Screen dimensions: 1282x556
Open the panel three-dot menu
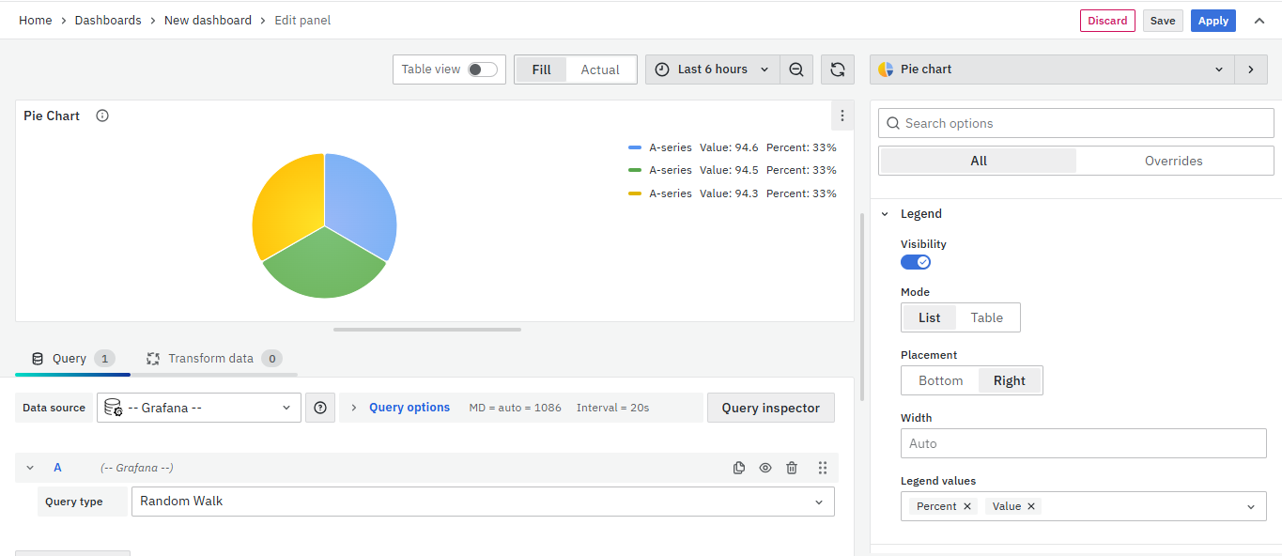[842, 116]
